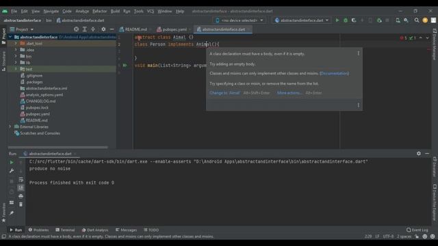This screenshot has height=246, width=438.
Task: Select analysis_options.yaml in project tree
Action: pyautogui.click(x=44, y=95)
